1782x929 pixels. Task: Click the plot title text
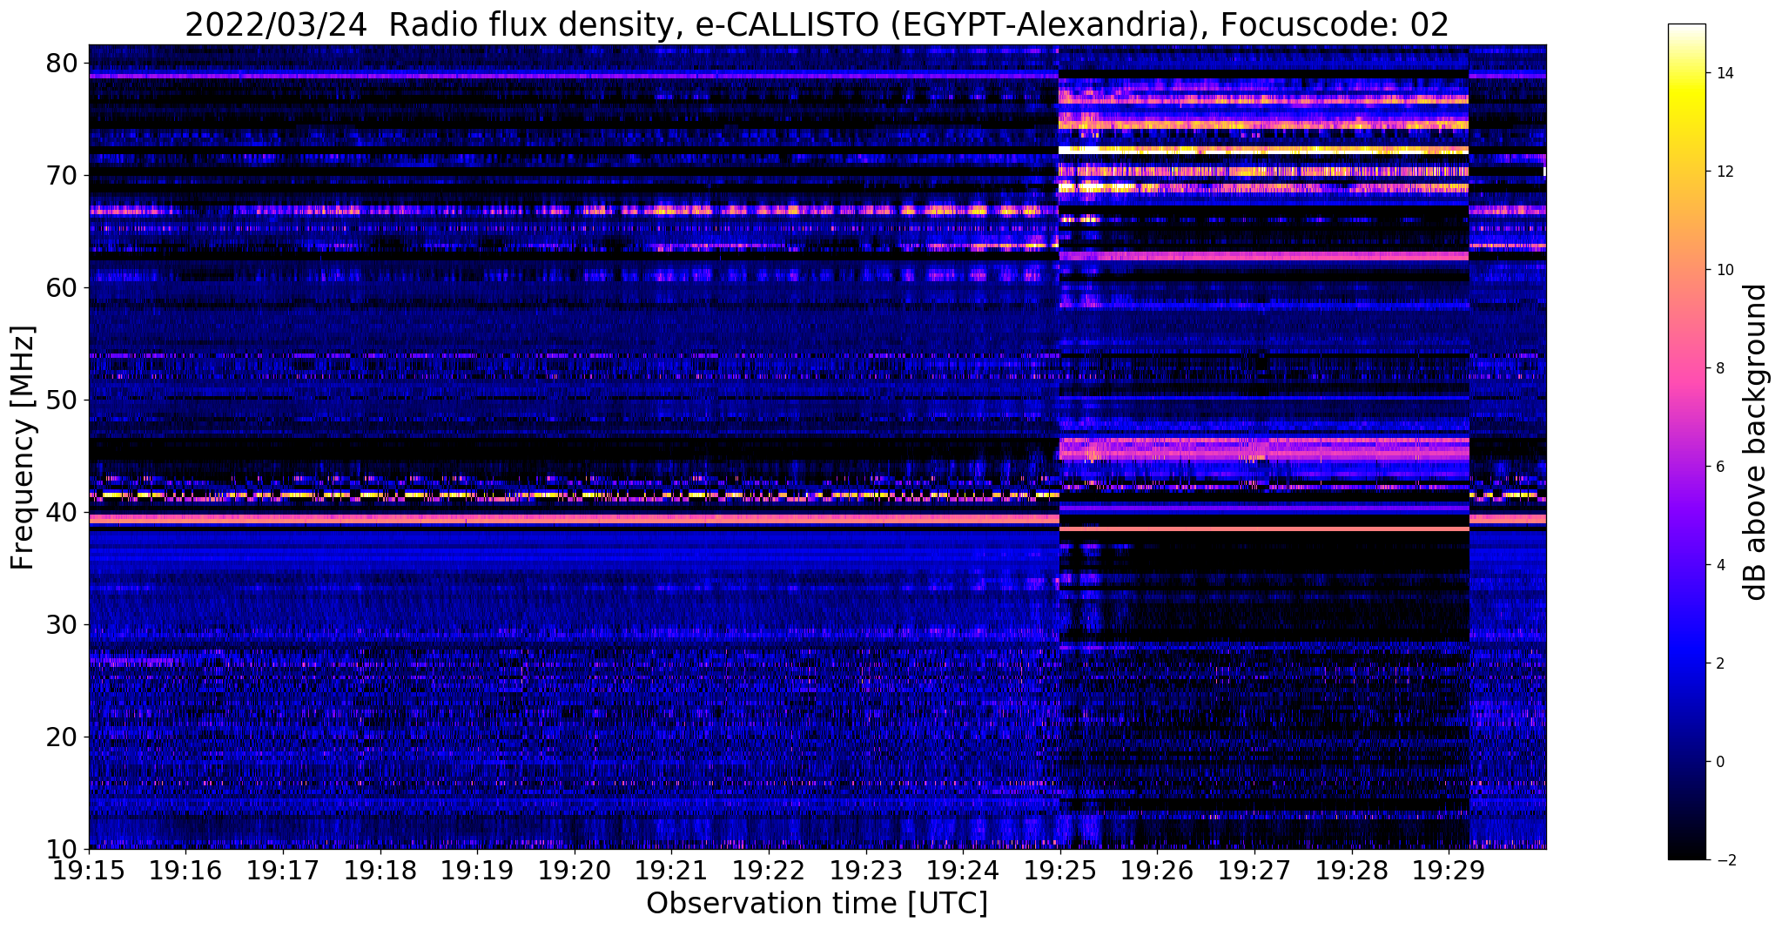pyautogui.click(x=817, y=24)
